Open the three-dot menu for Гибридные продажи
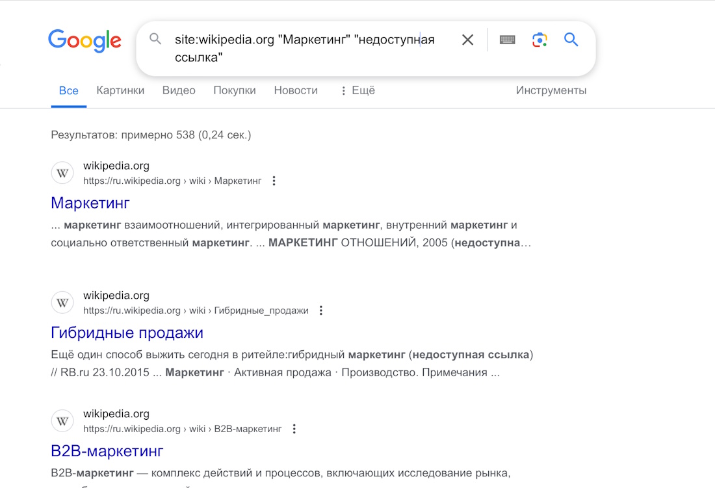Image resolution: width=715 pixels, height=488 pixels. click(x=321, y=311)
